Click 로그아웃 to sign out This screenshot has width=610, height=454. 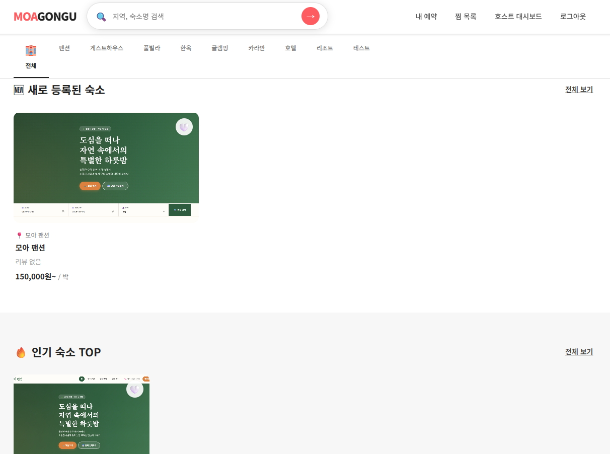tap(573, 17)
